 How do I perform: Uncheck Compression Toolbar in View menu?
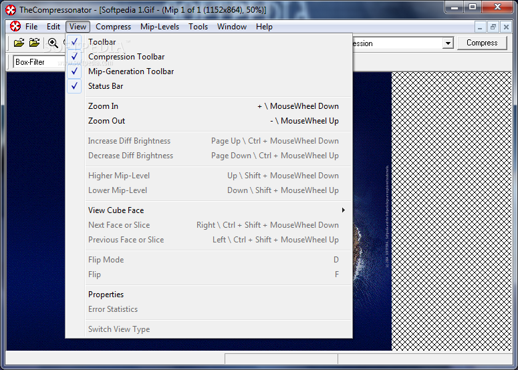[x=209, y=57]
